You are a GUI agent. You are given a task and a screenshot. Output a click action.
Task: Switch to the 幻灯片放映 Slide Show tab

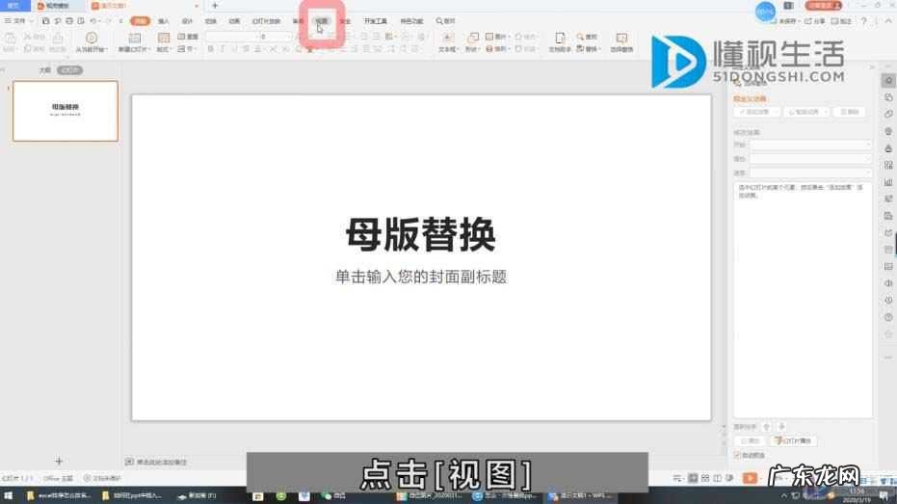(266, 21)
